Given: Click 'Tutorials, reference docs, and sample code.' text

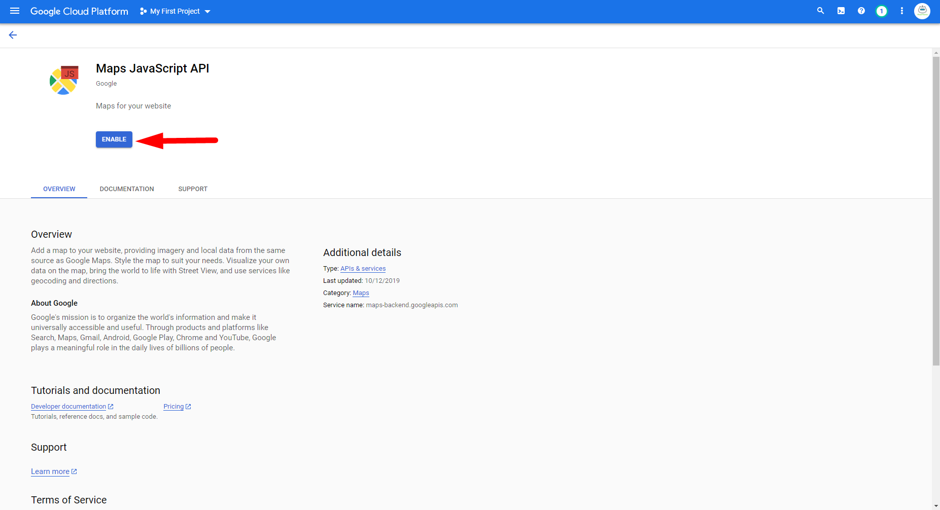Looking at the screenshot, I should tap(94, 417).
